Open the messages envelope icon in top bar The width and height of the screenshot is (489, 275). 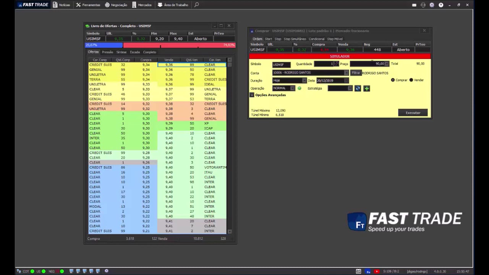[x=414, y=5]
